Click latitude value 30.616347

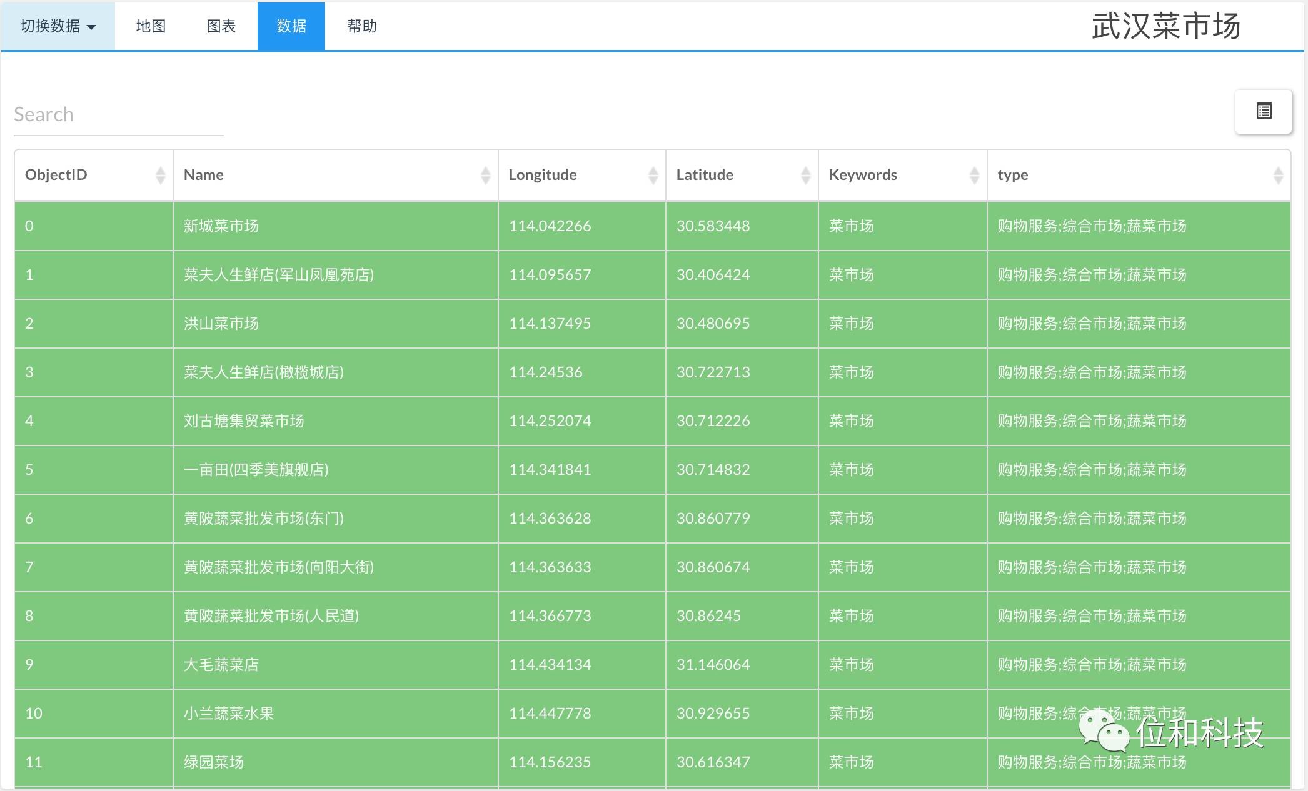coord(713,762)
